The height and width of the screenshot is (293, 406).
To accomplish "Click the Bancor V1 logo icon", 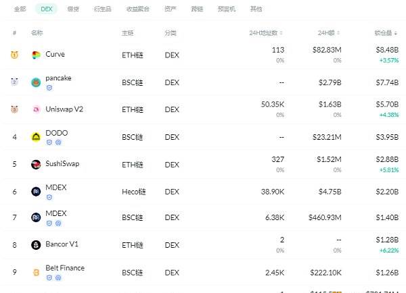I will tap(36, 245).
